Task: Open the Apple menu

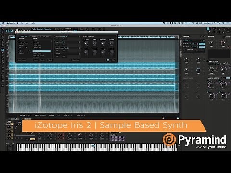Action: pyautogui.click(x=3, y=23)
